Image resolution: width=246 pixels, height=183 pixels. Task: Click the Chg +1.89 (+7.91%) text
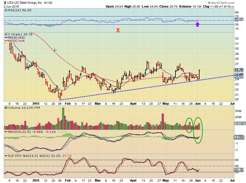click(x=217, y=6)
